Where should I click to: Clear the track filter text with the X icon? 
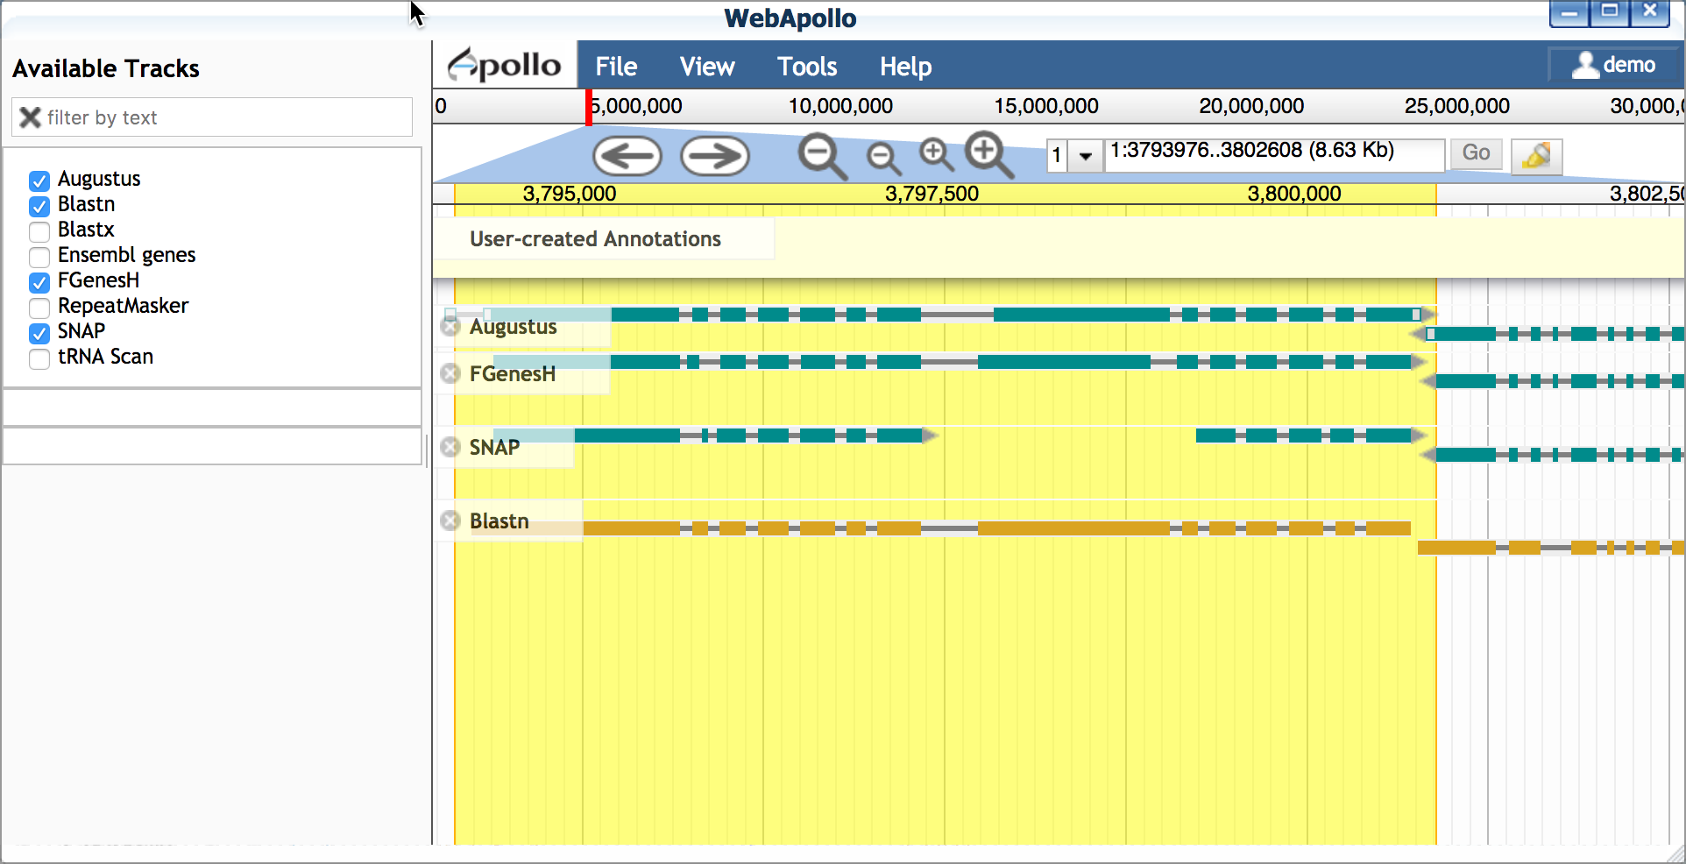coord(31,117)
